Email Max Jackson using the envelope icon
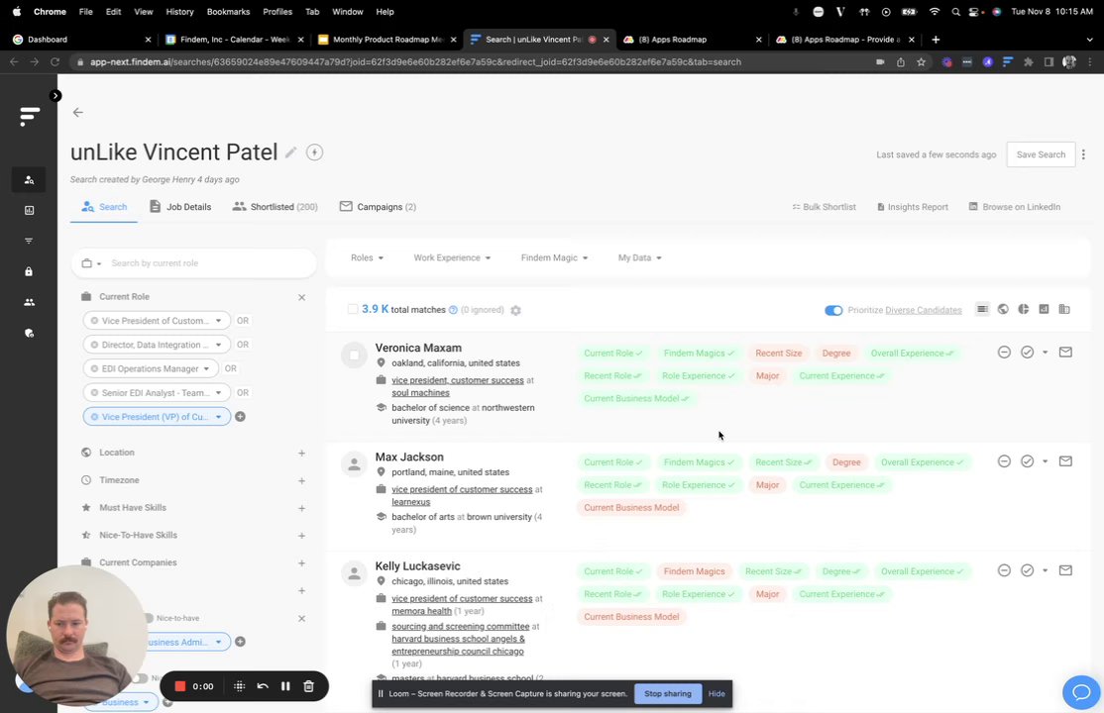This screenshot has height=713, width=1104. (1066, 461)
